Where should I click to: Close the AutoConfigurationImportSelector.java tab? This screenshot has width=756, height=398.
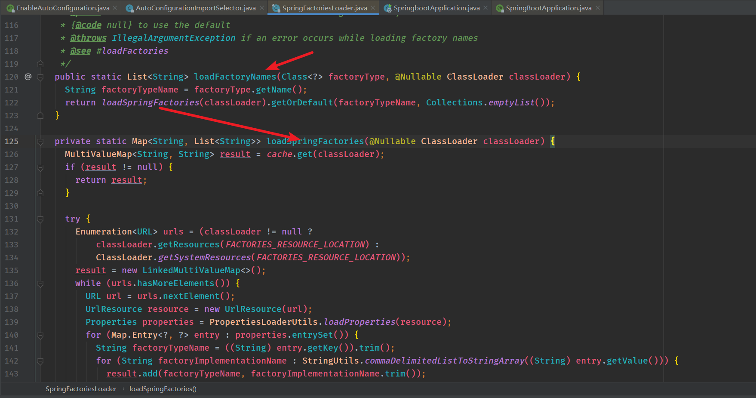coord(261,8)
